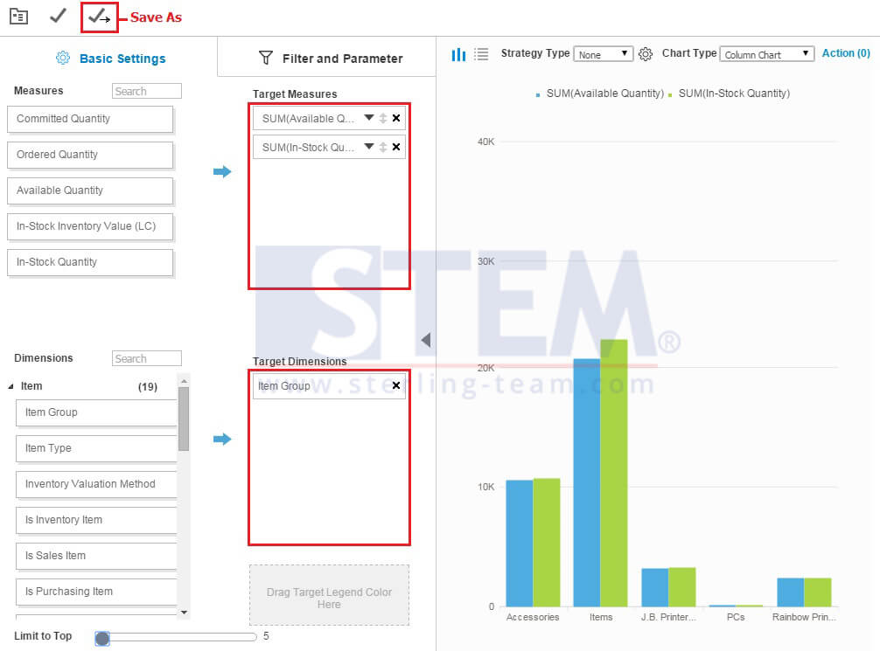
Task: Click the PCs axis label
Action: (735, 617)
